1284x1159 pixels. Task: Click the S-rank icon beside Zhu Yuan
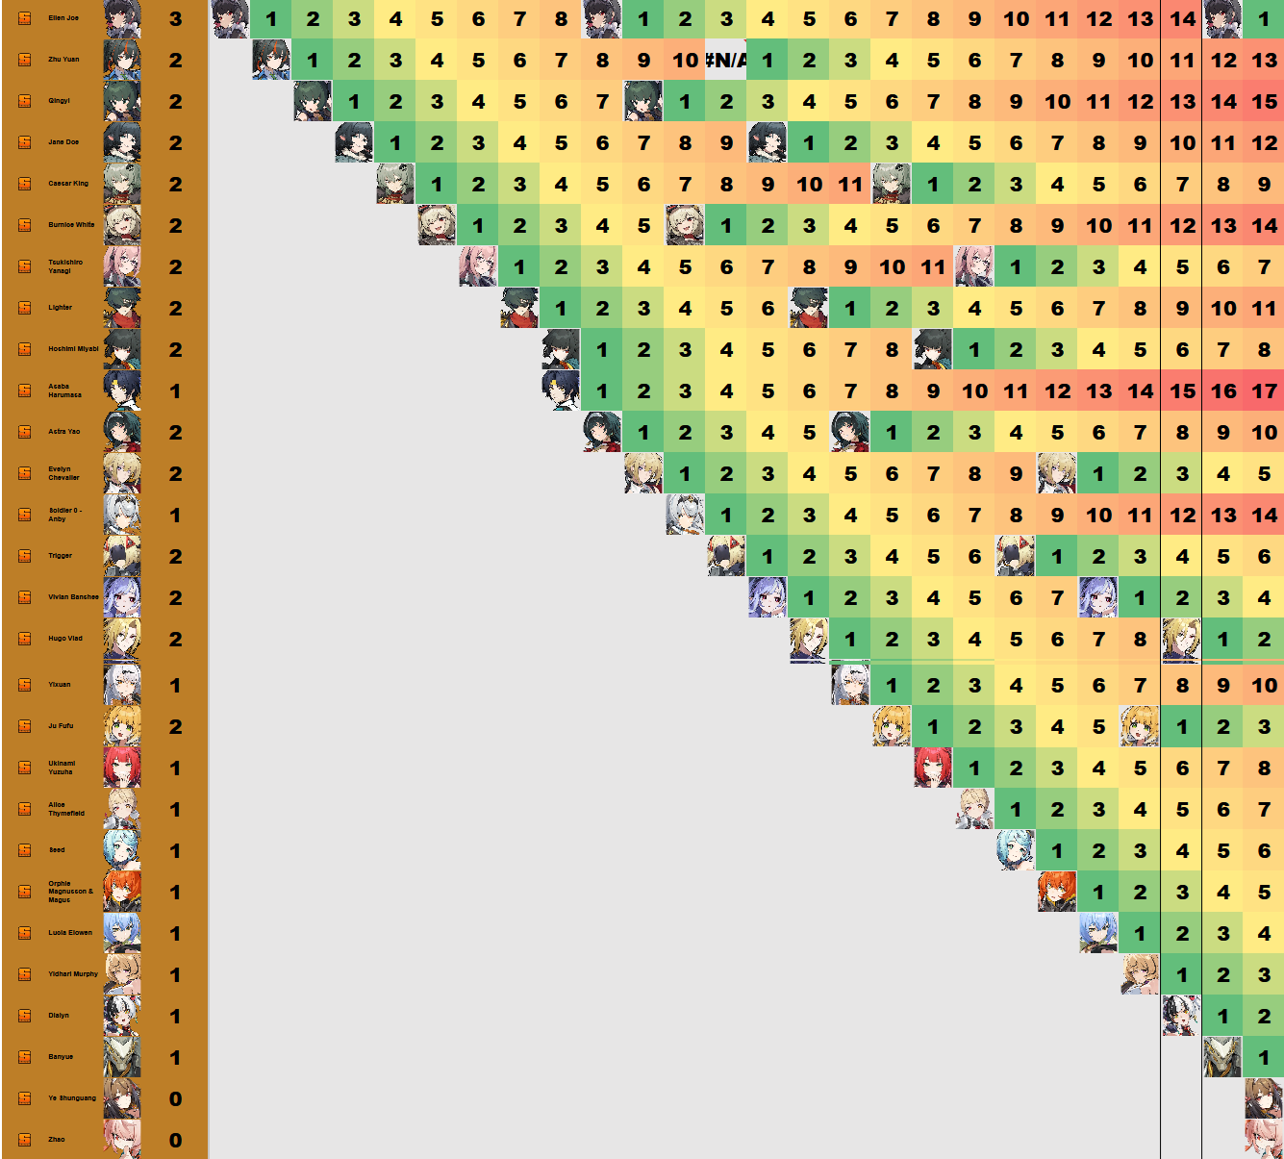[25, 60]
